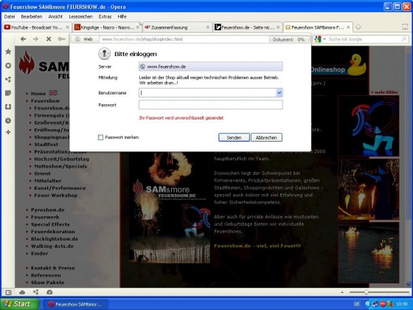Open the Mittelalter sidebar link

coord(48,181)
